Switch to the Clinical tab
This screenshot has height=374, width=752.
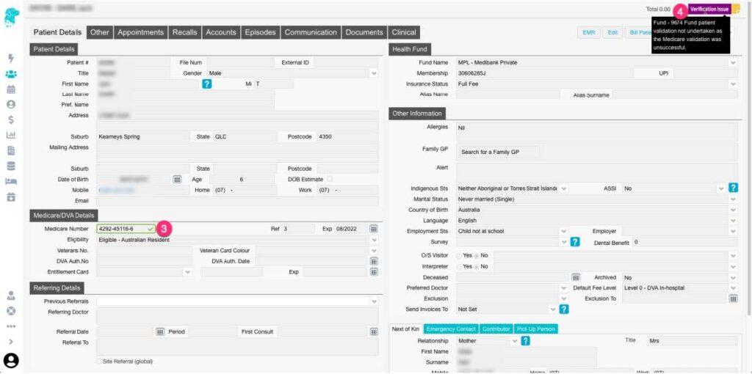404,32
